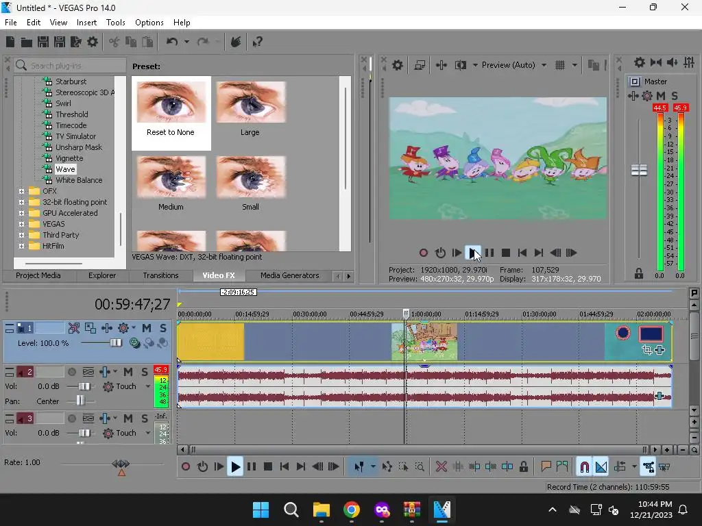Open a project via the folder icon
The height and width of the screenshot is (526, 702).
click(x=27, y=42)
